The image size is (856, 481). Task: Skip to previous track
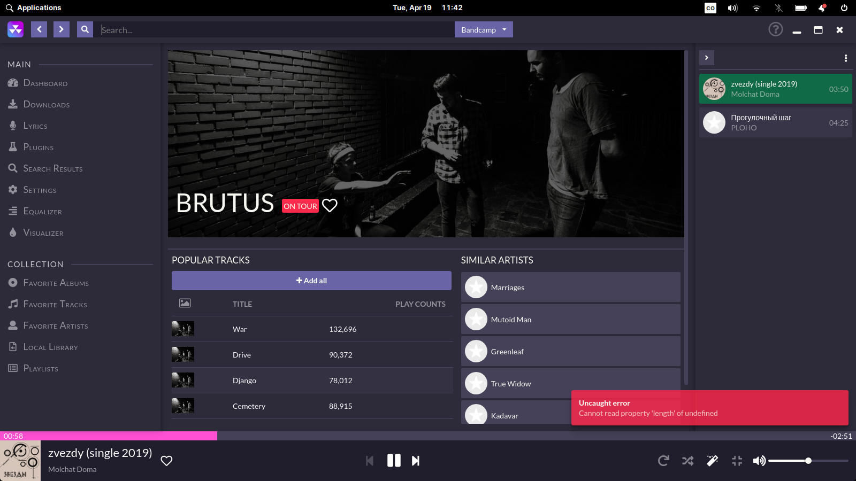click(x=370, y=461)
